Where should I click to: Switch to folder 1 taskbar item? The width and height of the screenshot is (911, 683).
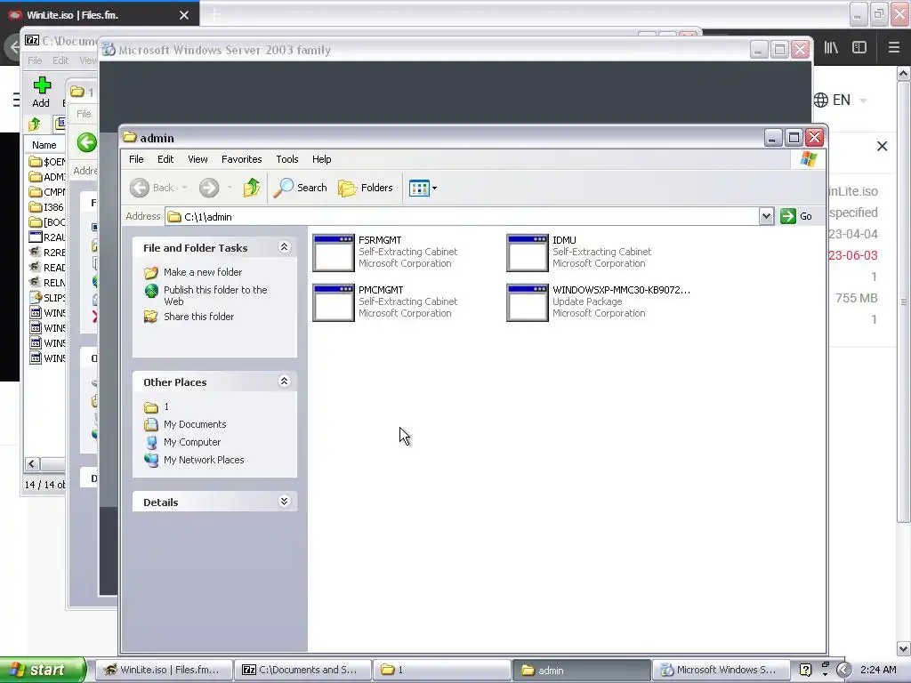click(441, 671)
